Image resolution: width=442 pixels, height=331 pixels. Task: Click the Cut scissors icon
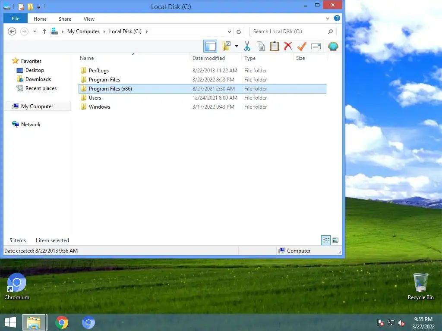tap(247, 46)
